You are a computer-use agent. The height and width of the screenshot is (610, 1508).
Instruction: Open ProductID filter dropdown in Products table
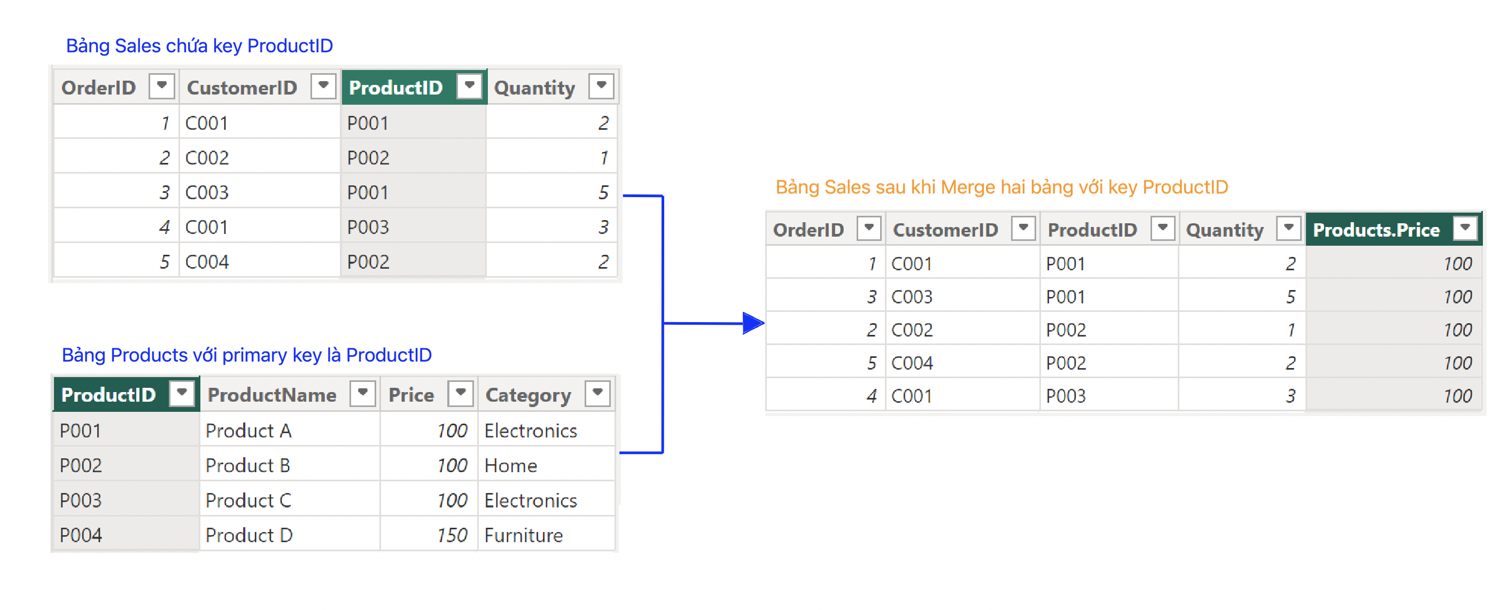pyautogui.click(x=182, y=393)
